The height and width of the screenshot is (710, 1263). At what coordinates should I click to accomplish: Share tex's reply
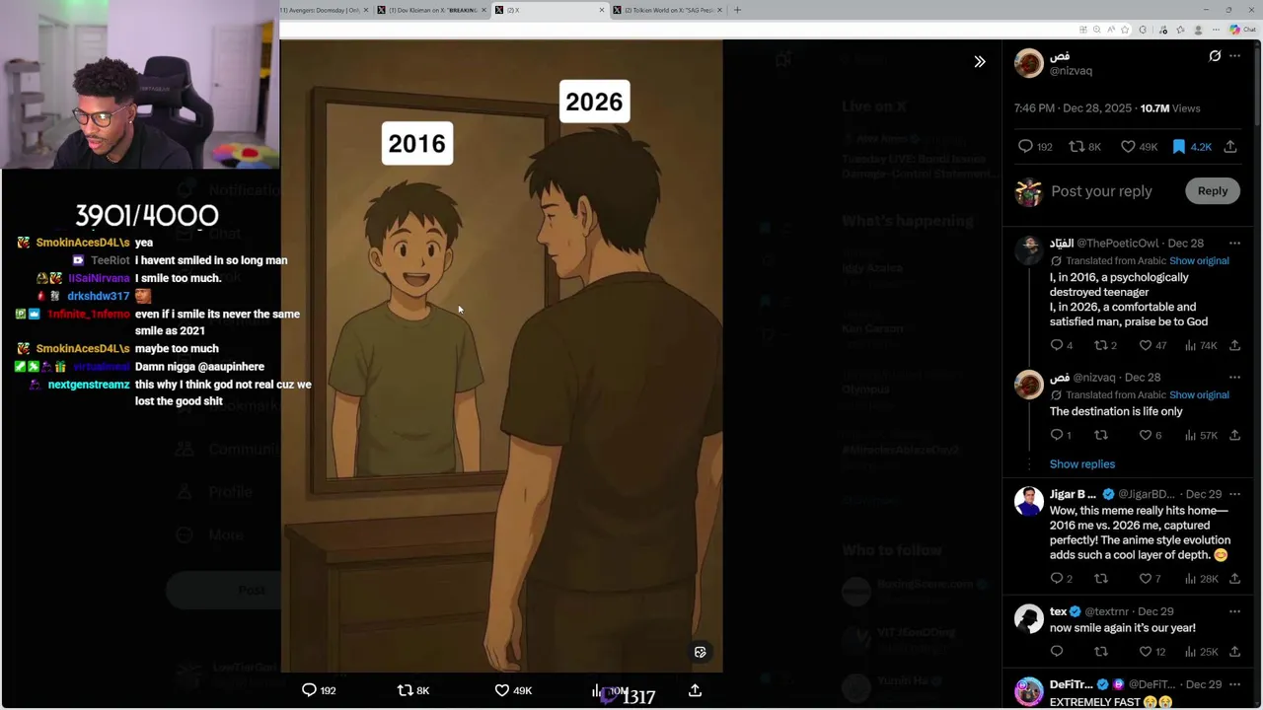(1234, 652)
